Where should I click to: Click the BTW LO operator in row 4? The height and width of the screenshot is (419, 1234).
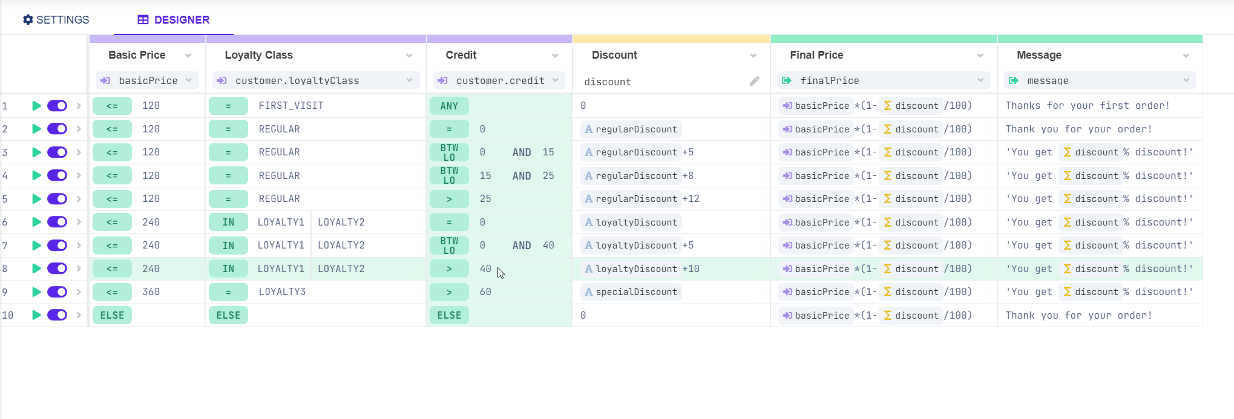[449, 176]
